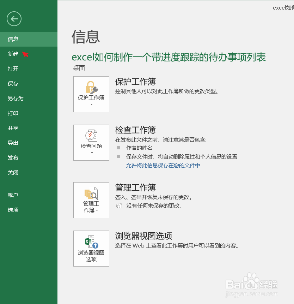Open Excel 选项 from the sidebar

[x=29, y=210]
